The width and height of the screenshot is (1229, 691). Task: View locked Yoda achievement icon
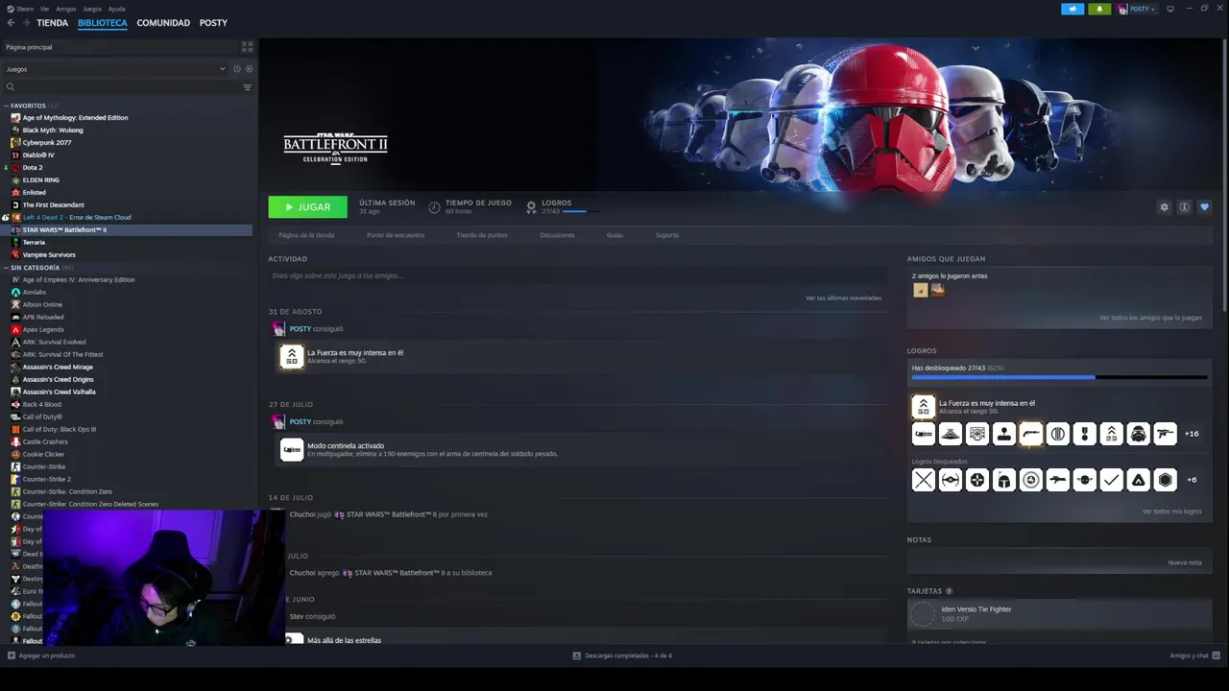pos(1084,480)
